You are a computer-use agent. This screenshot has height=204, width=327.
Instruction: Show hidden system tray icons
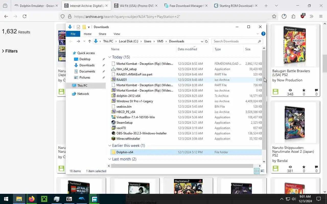pyautogui.click(x=282, y=199)
